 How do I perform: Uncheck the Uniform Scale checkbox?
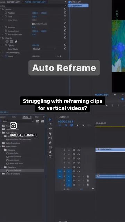pos(33,24)
